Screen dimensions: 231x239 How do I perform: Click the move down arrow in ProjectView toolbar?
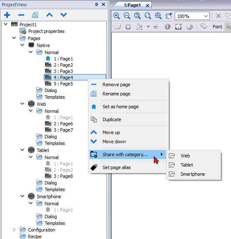pyautogui.click(x=63, y=15)
